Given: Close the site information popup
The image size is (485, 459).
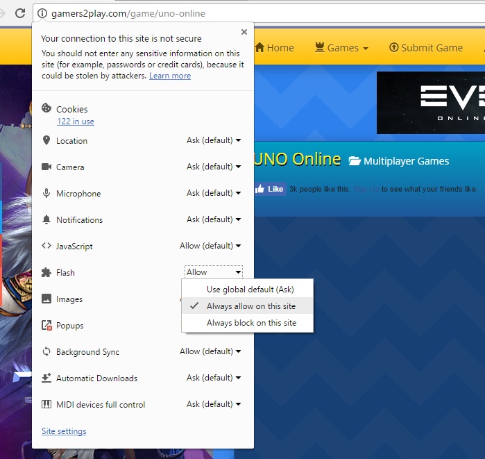Looking at the screenshot, I should (244, 32).
